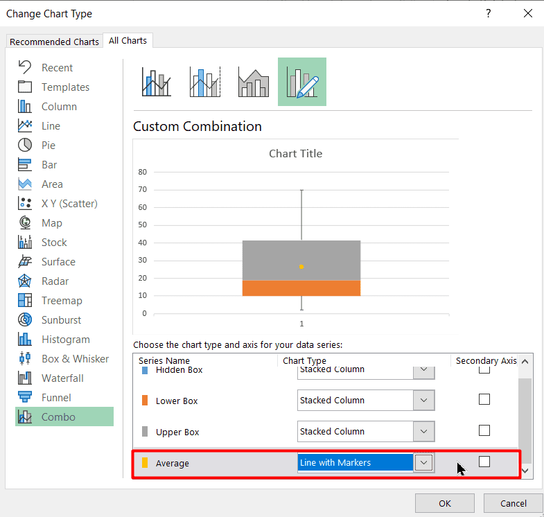Choose the Line chart icon
This screenshot has width=544, height=517.
25,125
